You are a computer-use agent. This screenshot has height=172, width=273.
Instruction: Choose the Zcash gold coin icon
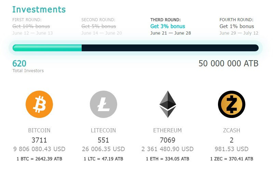[x=232, y=104]
